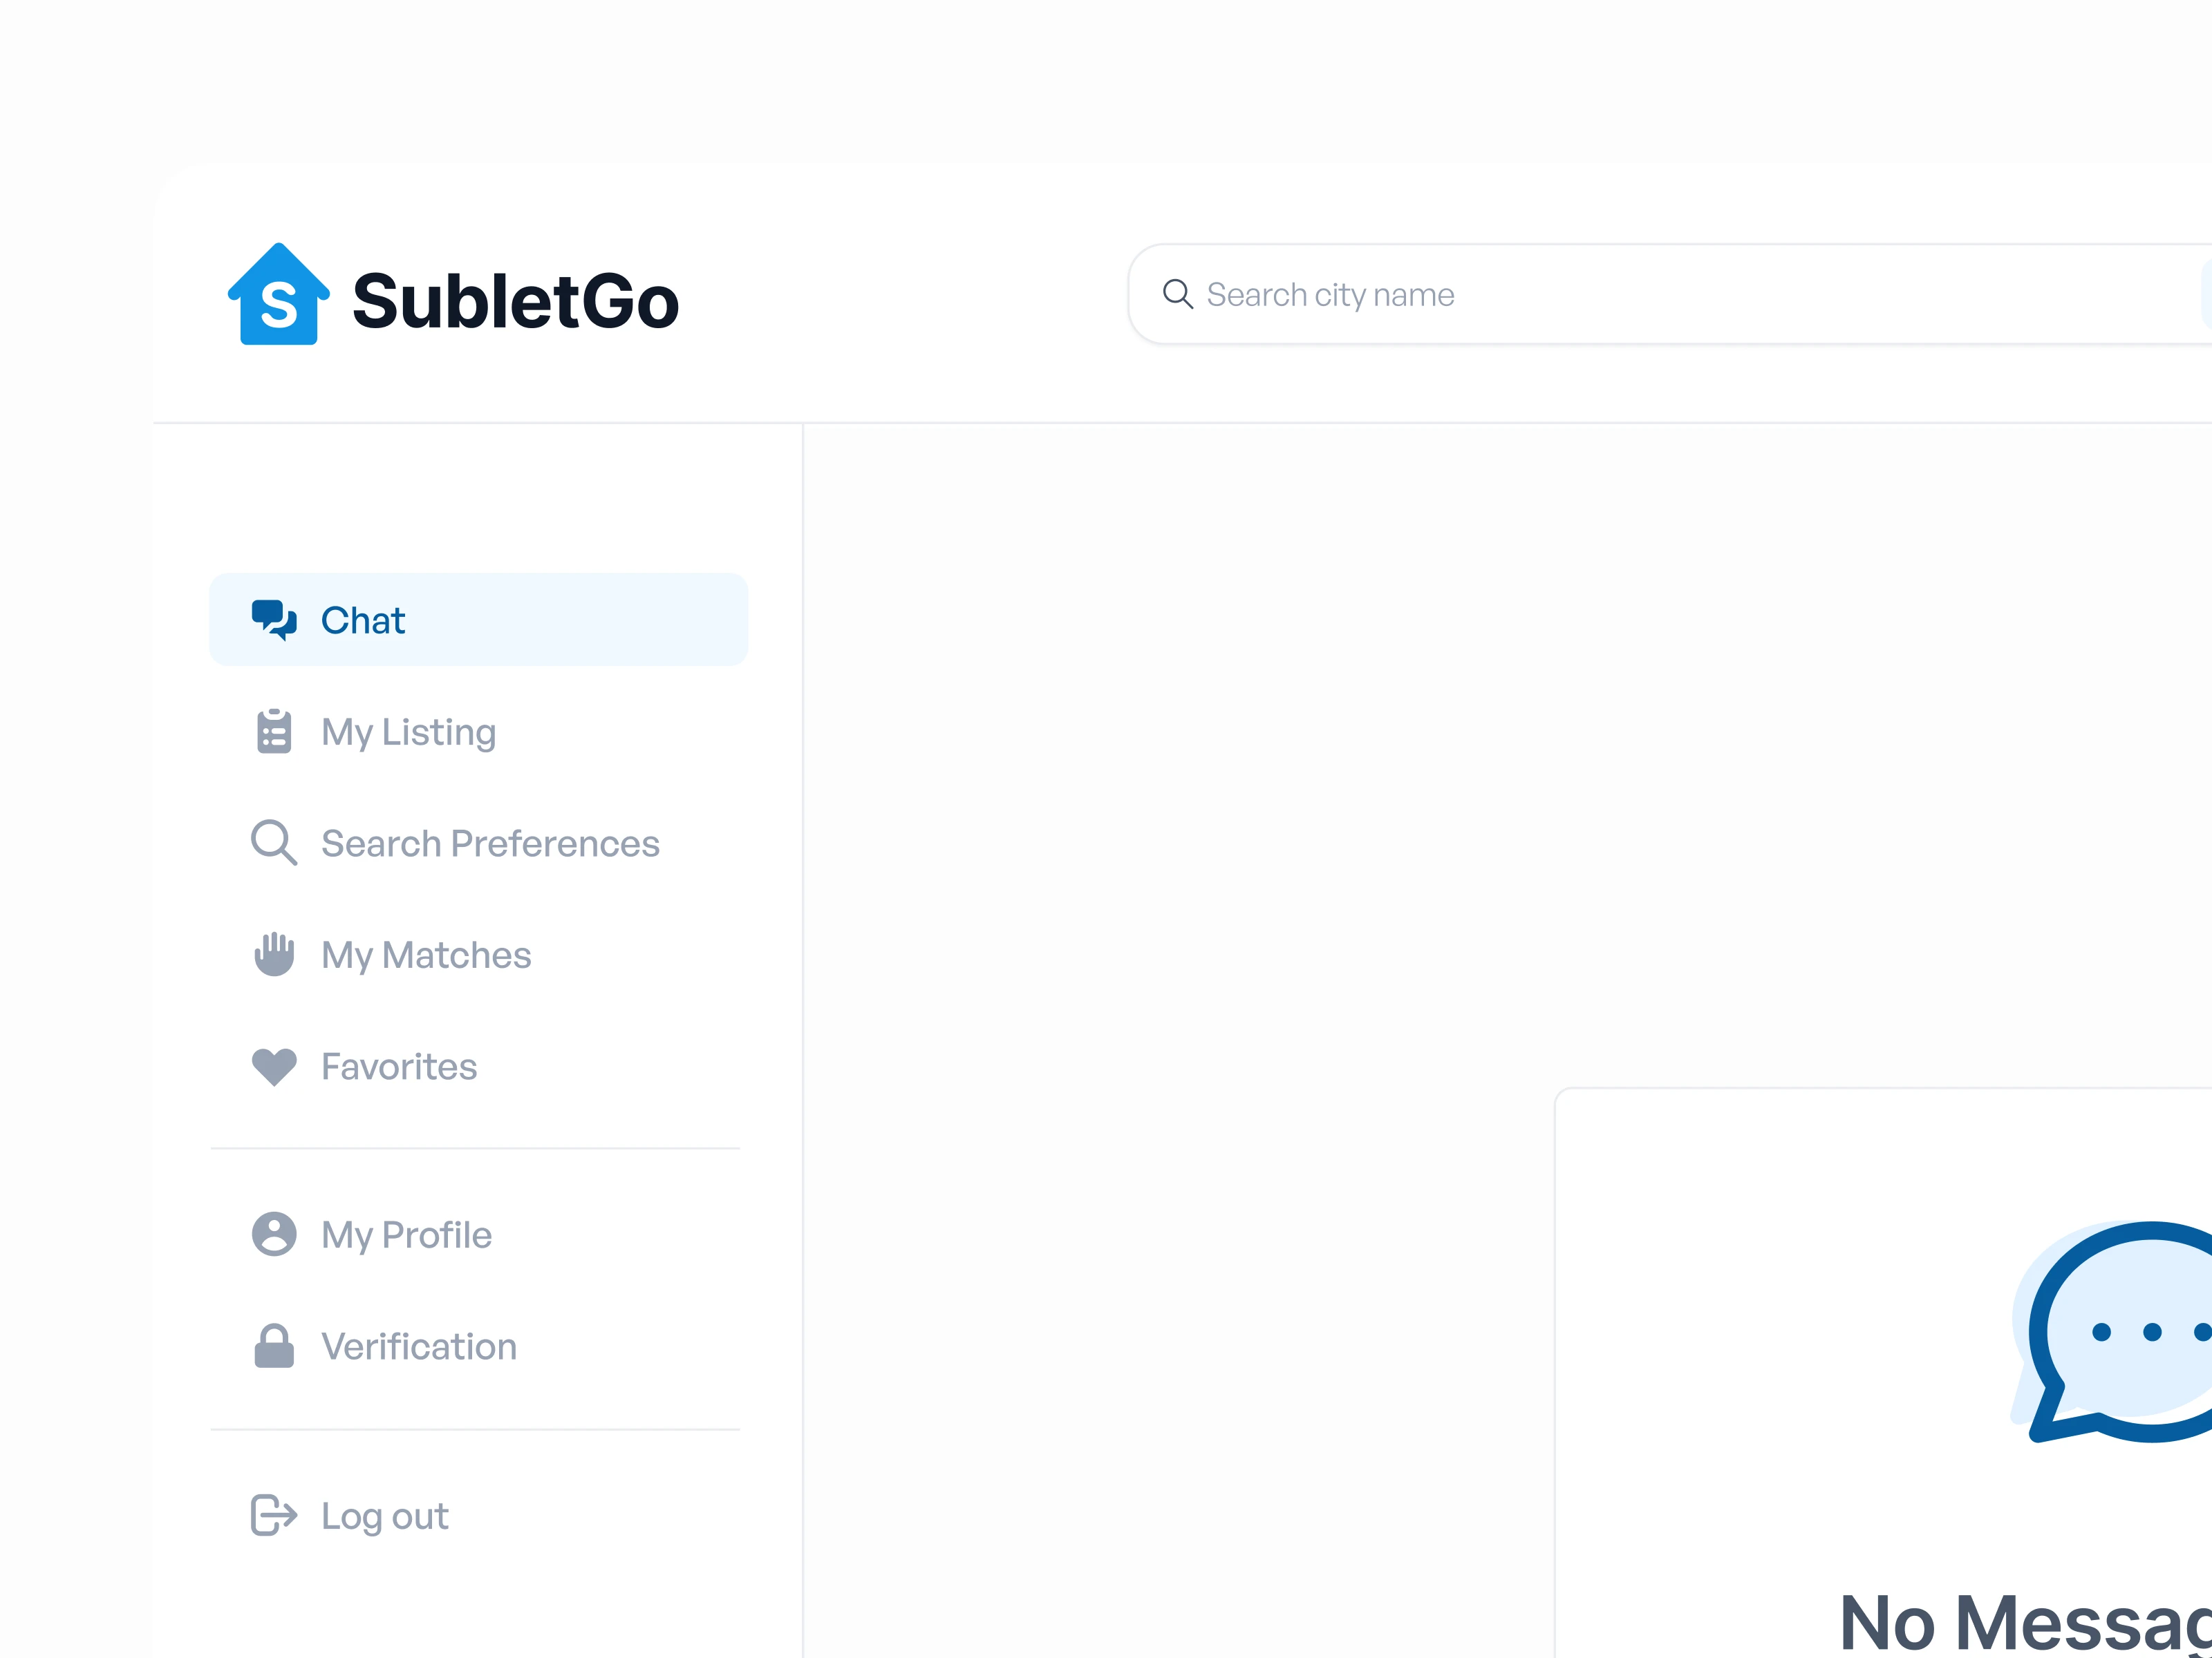
Task: Go to My Listing page
Action: (x=408, y=732)
